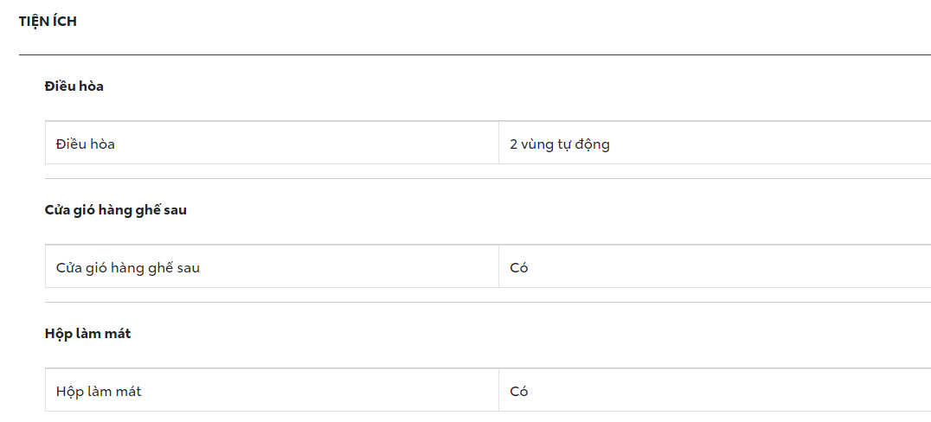Click bottom border of Cửa gió hàng ghế sau row

[488, 288]
